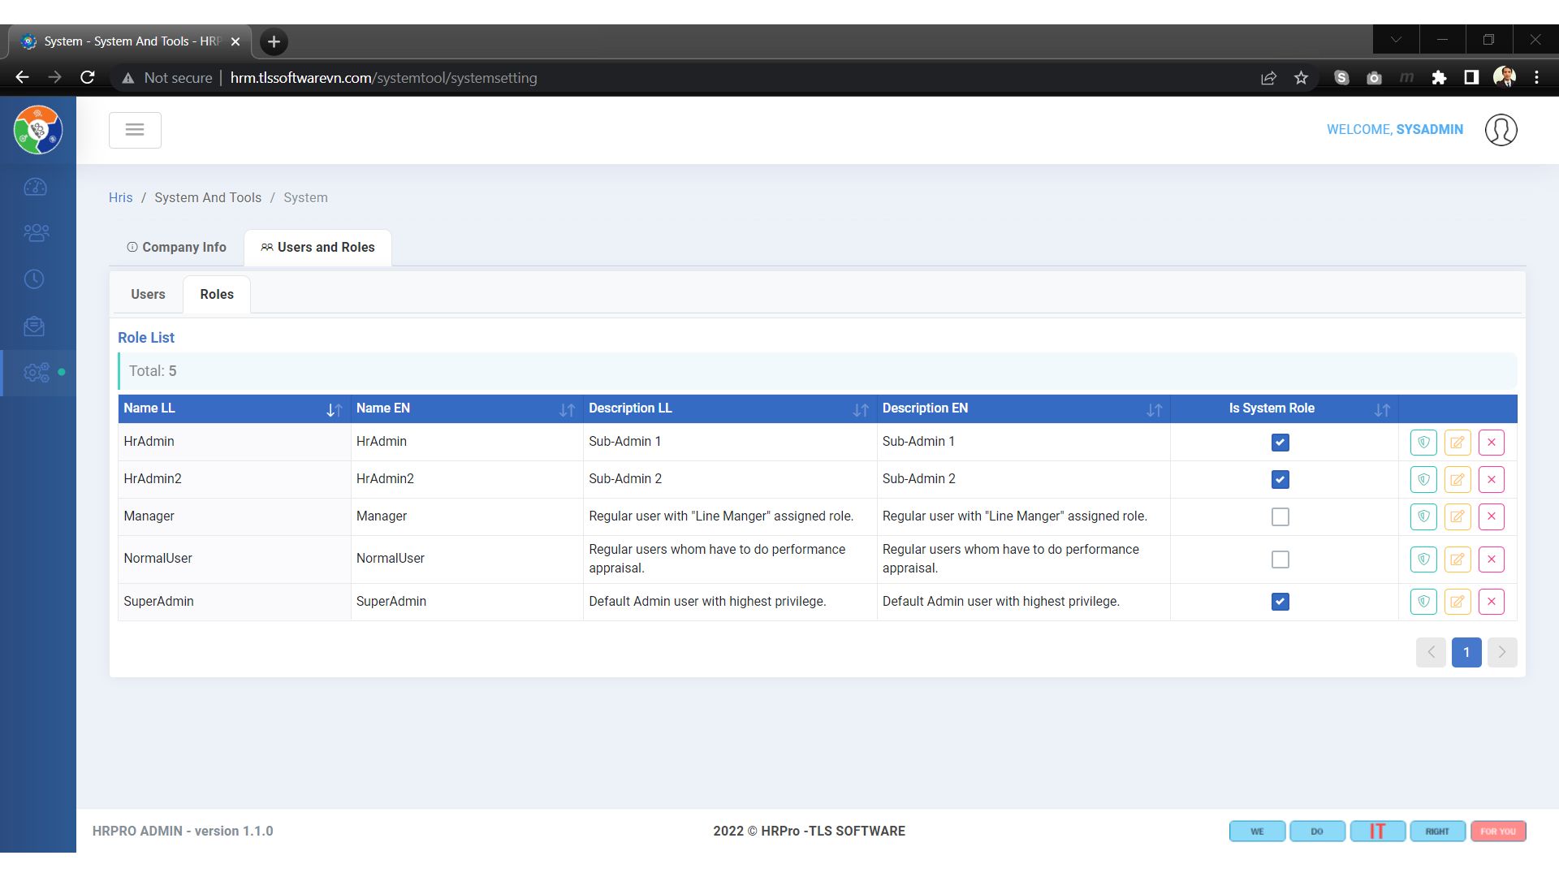Image resolution: width=1559 pixels, height=877 pixels.
Task: Click the Hris breadcrumb link
Action: pyautogui.click(x=120, y=198)
